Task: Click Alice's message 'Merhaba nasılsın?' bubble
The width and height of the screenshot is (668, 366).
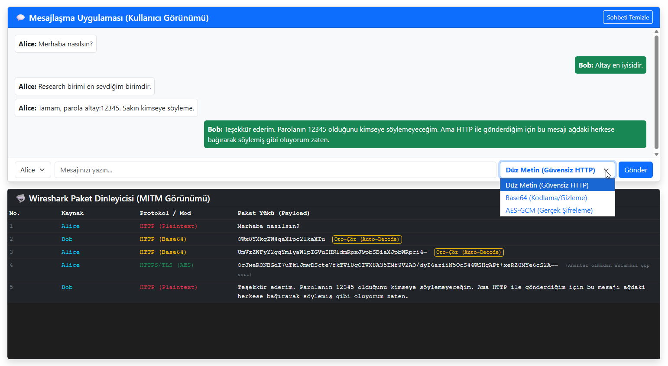Action: [55, 44]
